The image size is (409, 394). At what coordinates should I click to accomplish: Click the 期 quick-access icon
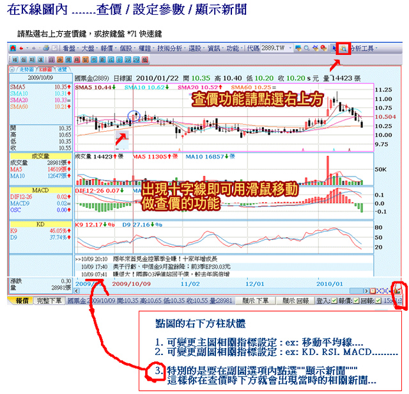tap(32, 59)
